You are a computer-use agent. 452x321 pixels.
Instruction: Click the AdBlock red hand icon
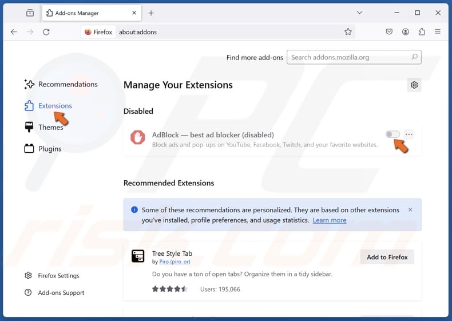pos(137,137)
